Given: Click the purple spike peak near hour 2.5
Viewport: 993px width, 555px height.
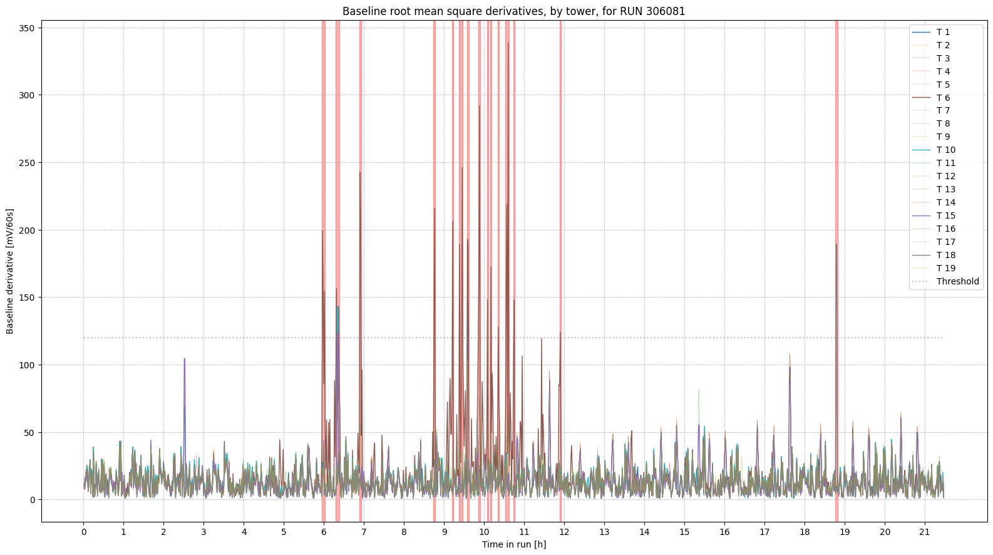Looking at the screenshot, I should click(x=184, y=360).
